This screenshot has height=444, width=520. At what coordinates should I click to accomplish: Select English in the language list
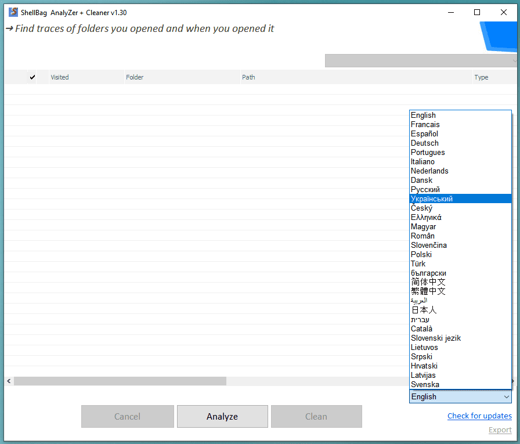pyautogui.click(x=460, y=115)
